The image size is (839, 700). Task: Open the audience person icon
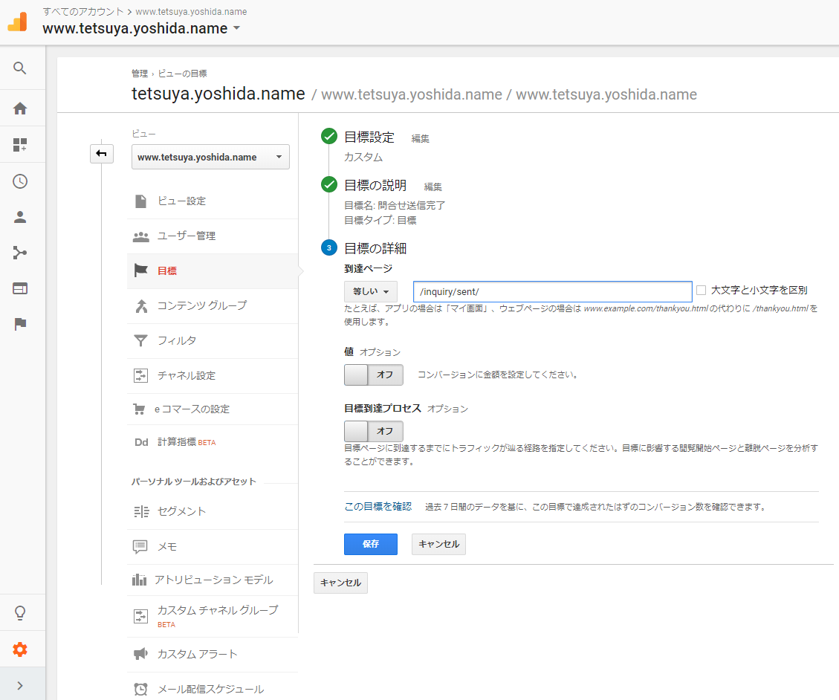[20, 218]
